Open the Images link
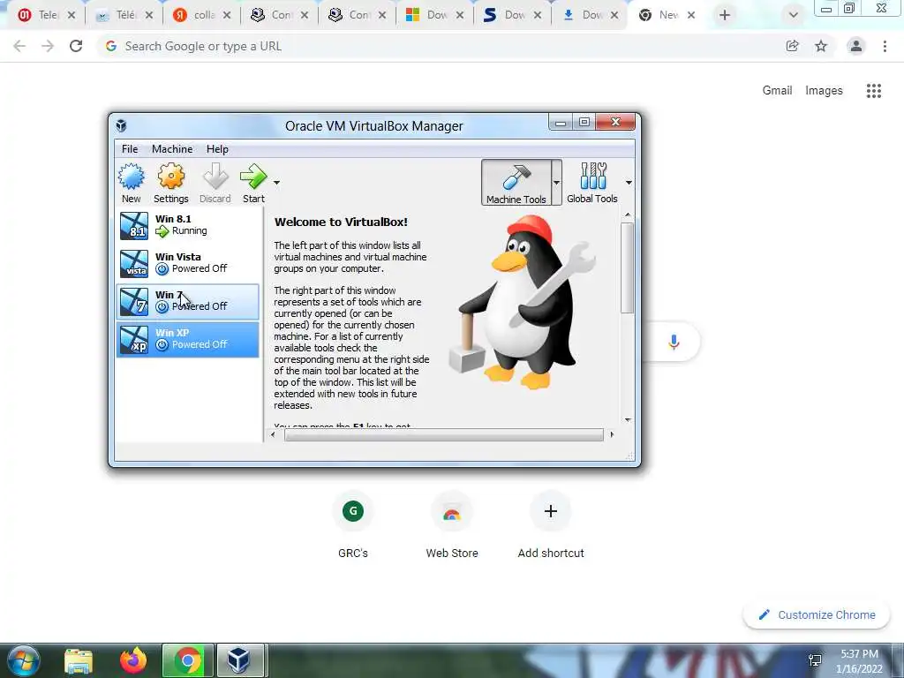The image size is (904, 678). pos(824,91)
